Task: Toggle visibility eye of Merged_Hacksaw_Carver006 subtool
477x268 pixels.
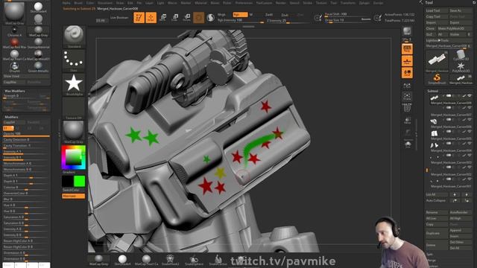Action: [470, 120]
